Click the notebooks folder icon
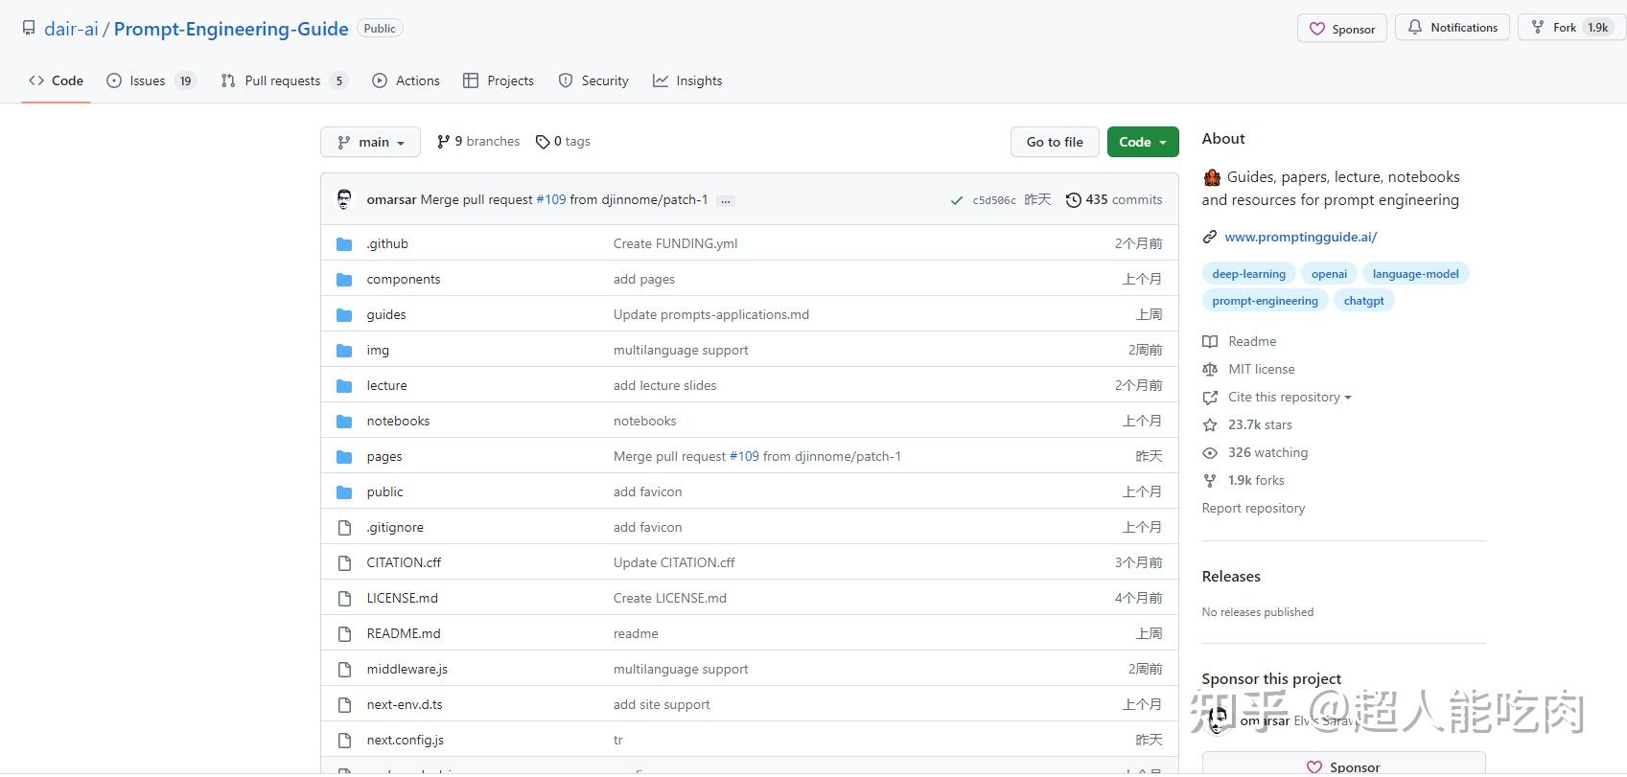 click(x=344, y=422)
